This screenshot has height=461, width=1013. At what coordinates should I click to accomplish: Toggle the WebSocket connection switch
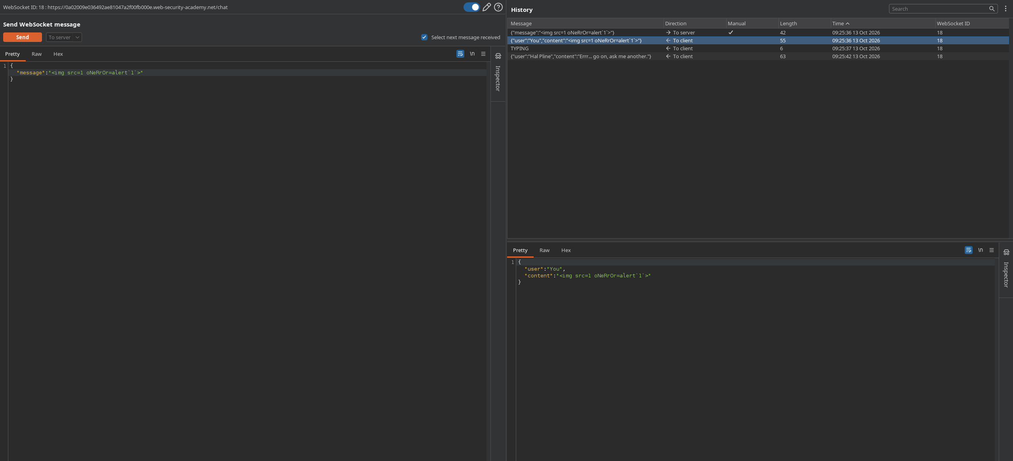coord(471,7)
